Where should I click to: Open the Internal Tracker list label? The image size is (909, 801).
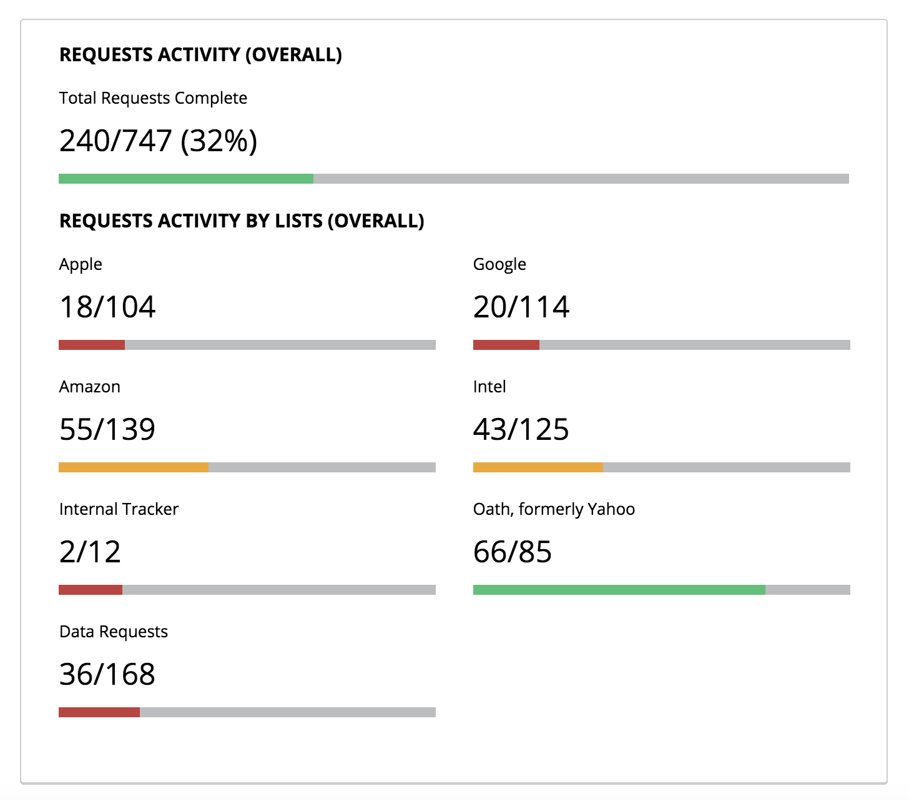click(119, 509)
